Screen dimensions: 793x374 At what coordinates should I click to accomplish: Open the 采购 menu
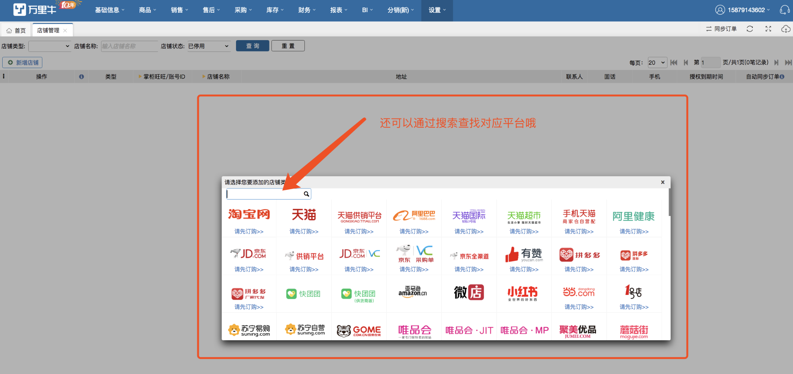pyautogui.click(x=243, y=10)
